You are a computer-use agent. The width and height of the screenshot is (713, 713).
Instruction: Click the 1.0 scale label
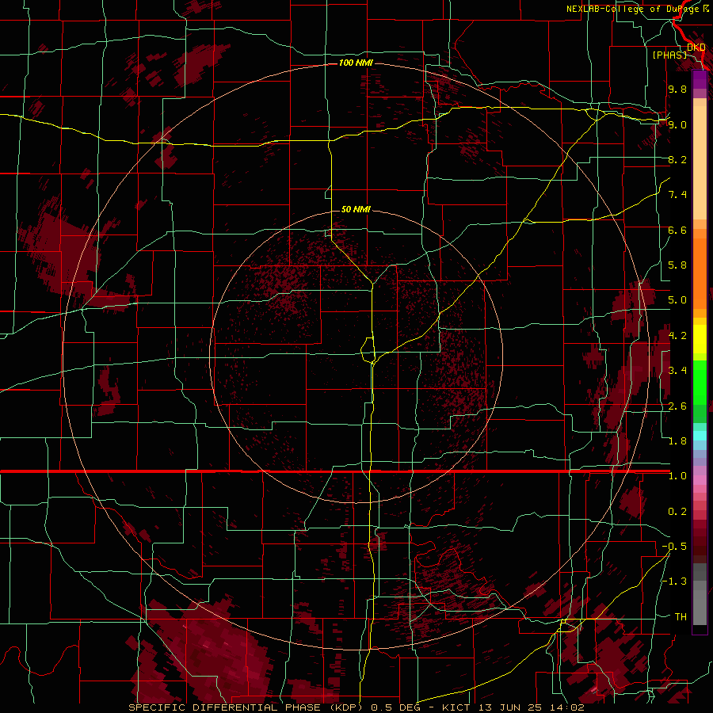[677, 476]
